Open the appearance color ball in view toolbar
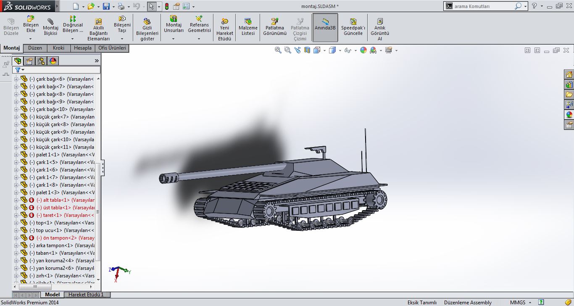Viewport: 574px width, 306px height. point(363,50)
